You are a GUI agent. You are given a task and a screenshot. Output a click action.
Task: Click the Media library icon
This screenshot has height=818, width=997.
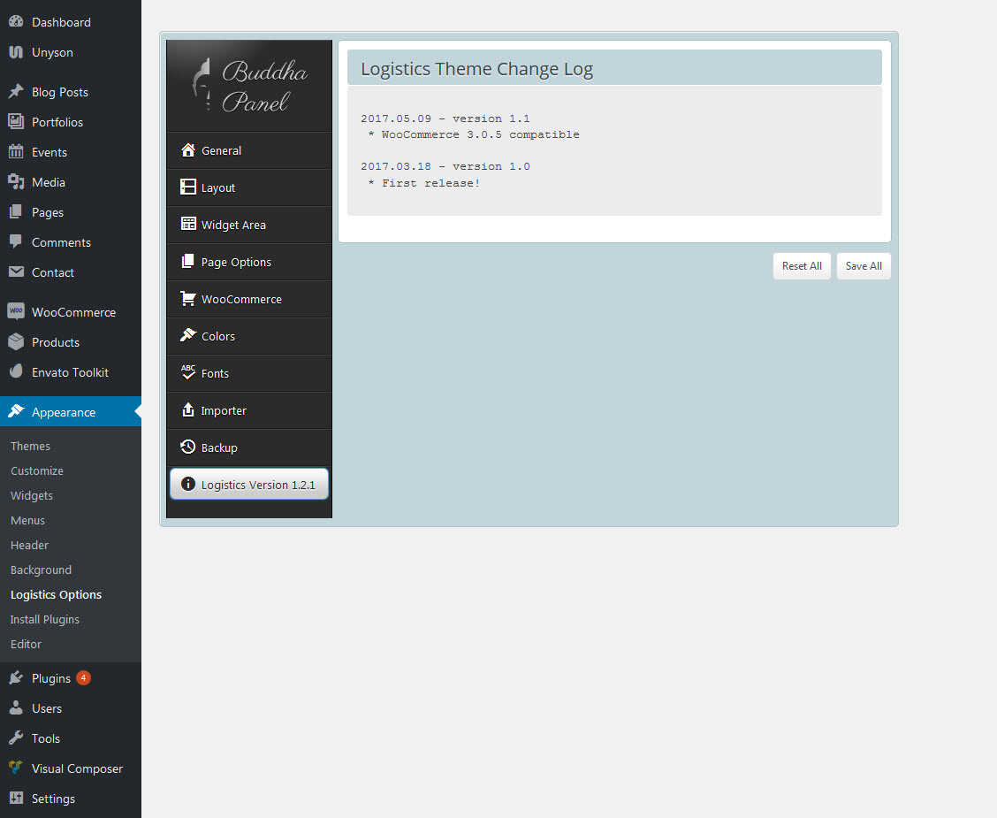[16, 182]
